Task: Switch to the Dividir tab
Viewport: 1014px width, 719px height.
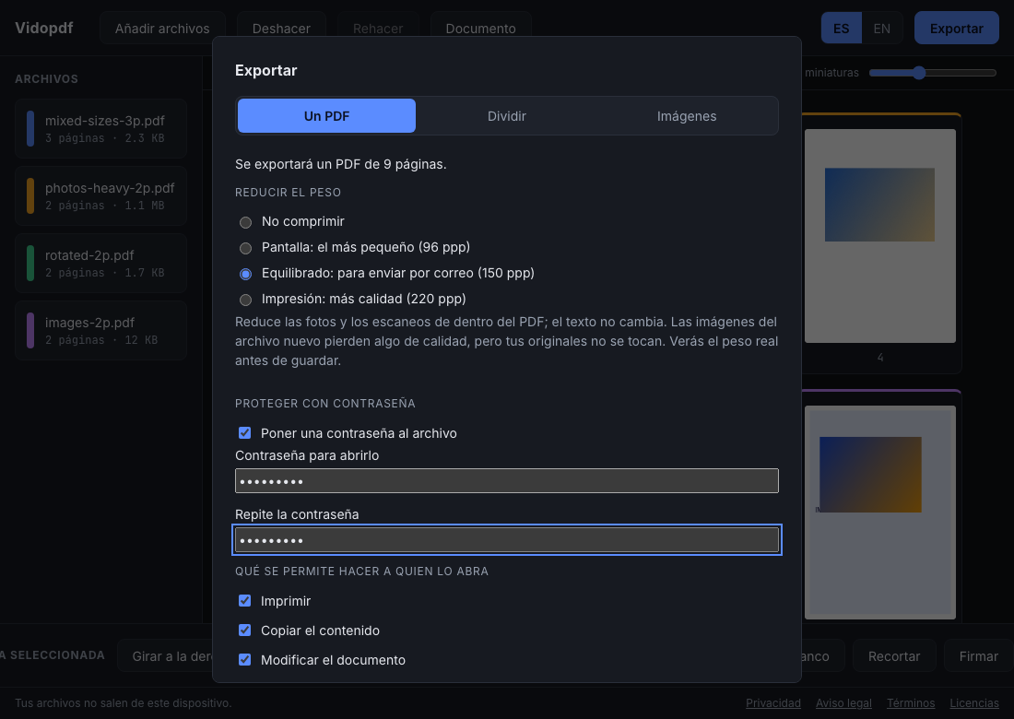Action: (506, 116)
